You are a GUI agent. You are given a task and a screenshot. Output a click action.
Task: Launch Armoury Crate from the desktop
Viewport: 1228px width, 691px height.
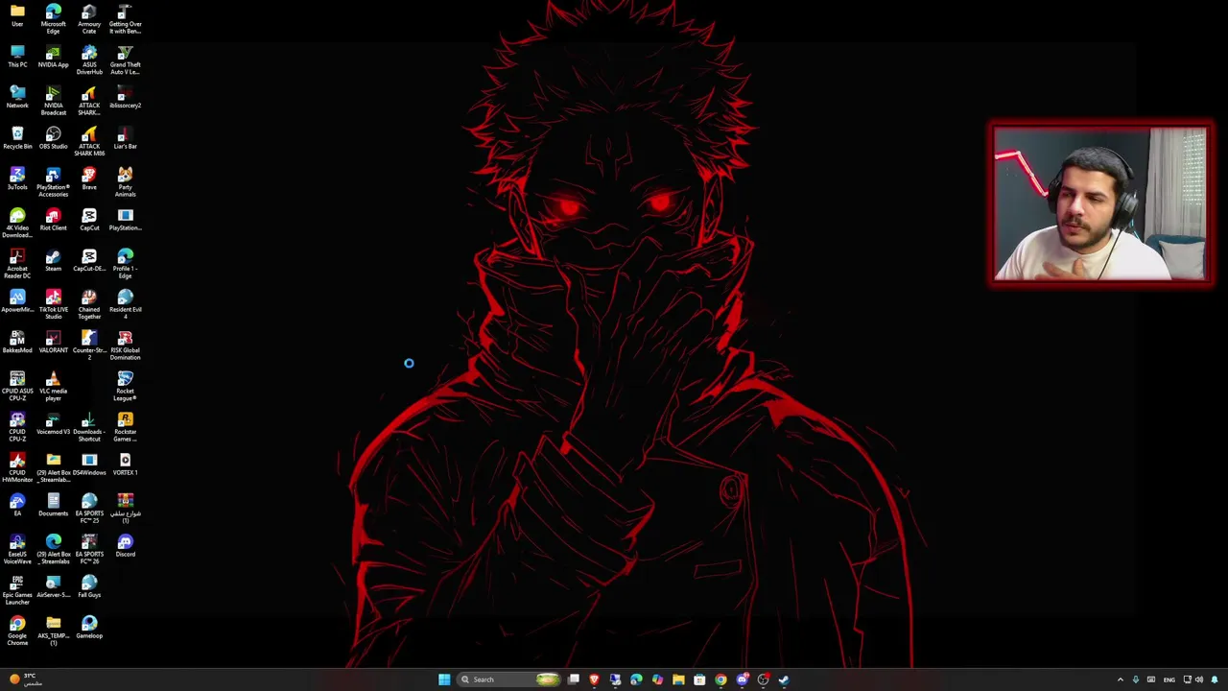point(89,19)
